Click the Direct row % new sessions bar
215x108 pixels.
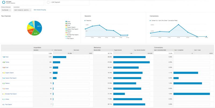59,57
